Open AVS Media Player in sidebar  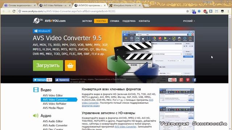point(53,108)
